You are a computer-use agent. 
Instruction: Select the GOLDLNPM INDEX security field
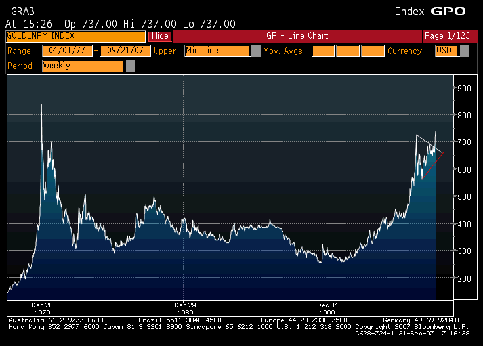click(x=75, y=36)
